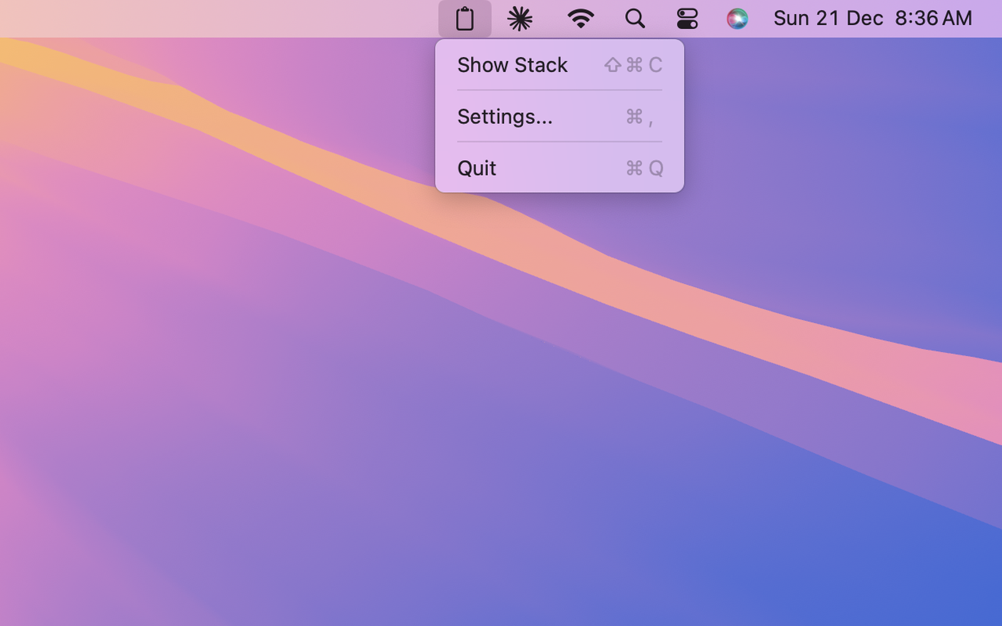Click the date and time display
This screenshot has width=1002, height=626.
coord(872,18)
